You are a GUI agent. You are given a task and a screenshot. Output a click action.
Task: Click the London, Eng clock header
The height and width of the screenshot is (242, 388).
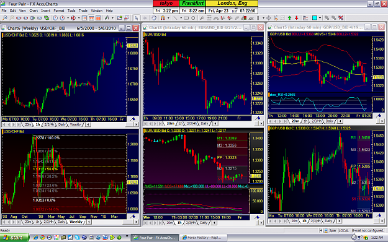pos(232,4)
